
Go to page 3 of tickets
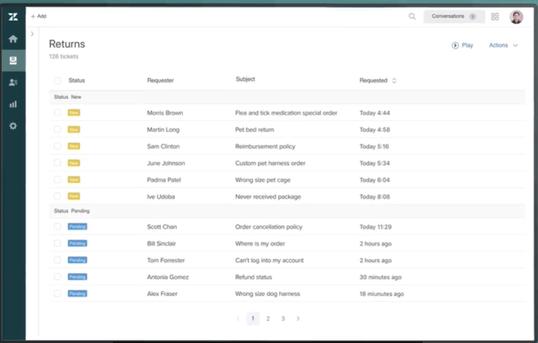[x=283, y=319]
